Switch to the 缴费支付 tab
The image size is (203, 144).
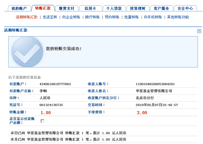[x=67, y=8]
